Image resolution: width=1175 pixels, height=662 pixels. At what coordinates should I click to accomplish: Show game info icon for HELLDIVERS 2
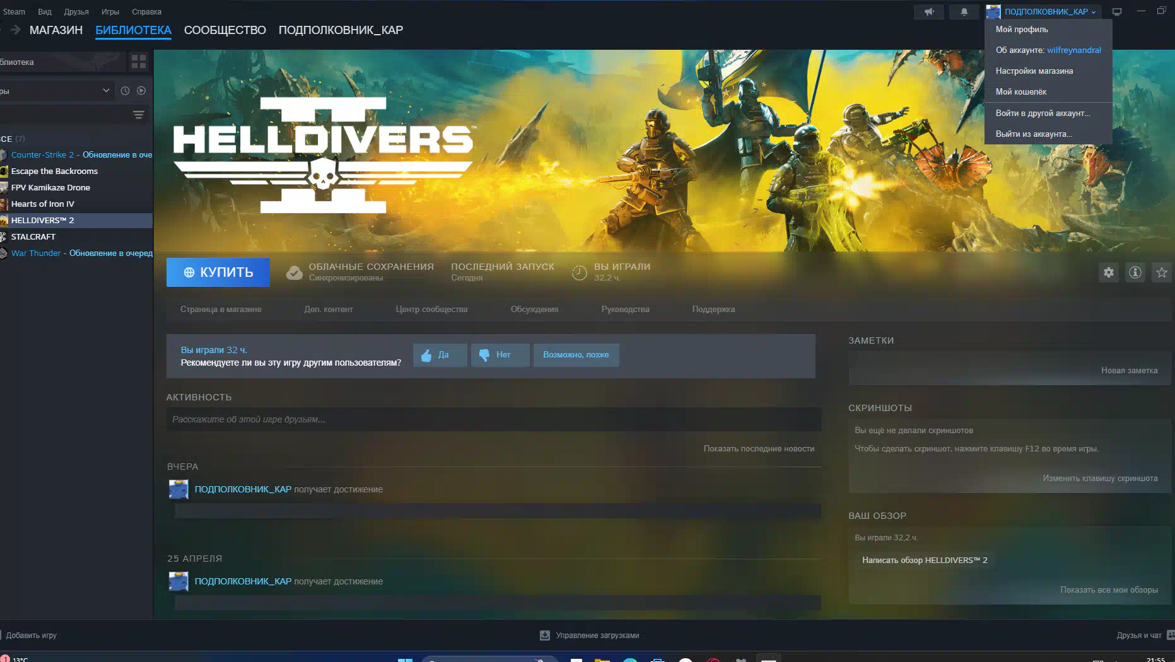(x=1135, y=272)
